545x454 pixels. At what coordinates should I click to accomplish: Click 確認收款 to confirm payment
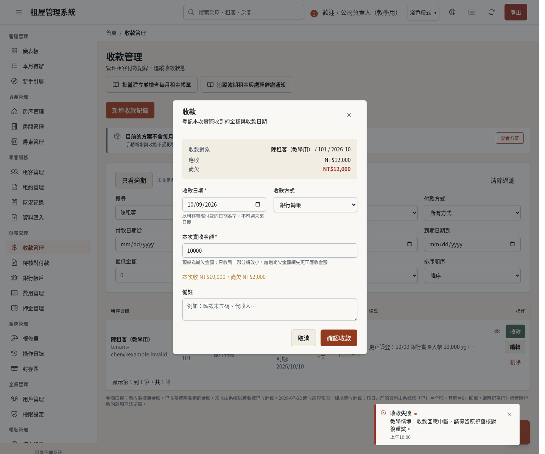[x=339, y=338]
